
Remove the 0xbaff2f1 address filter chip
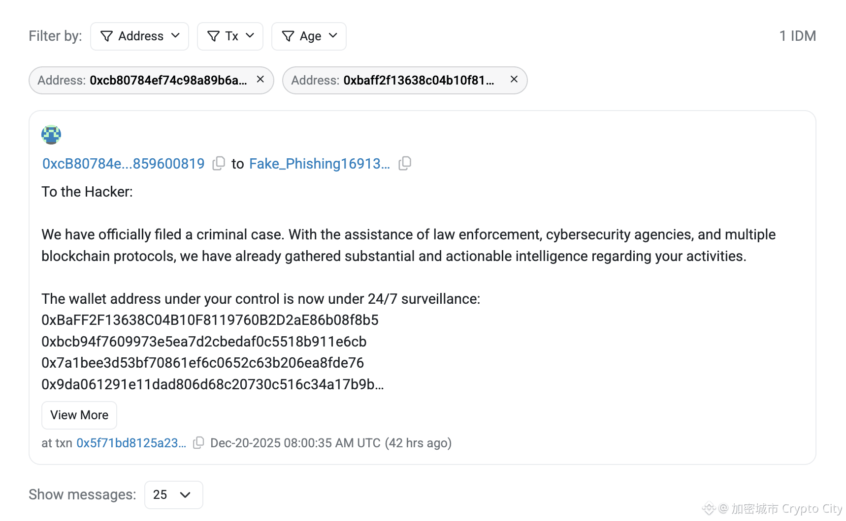click(x=514, y=80)
